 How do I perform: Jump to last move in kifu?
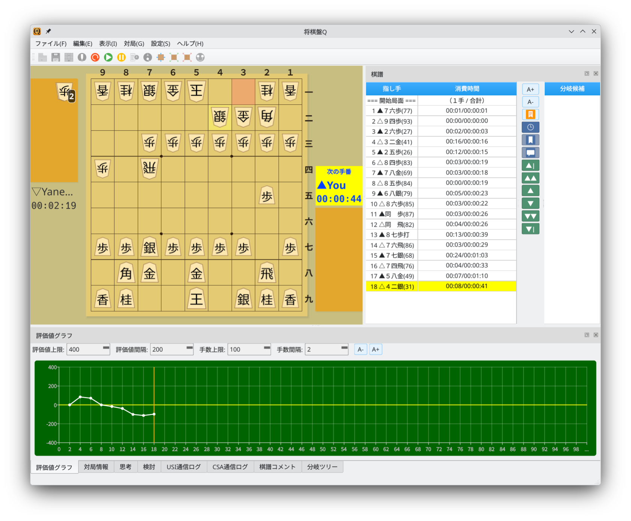coord(530,229)
